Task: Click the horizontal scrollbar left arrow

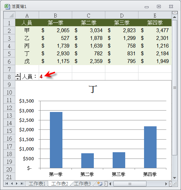Action: [x=110, y=184]
